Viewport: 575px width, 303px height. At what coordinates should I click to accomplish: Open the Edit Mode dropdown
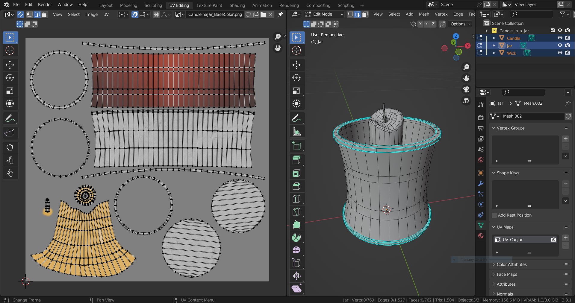point(324,14)
